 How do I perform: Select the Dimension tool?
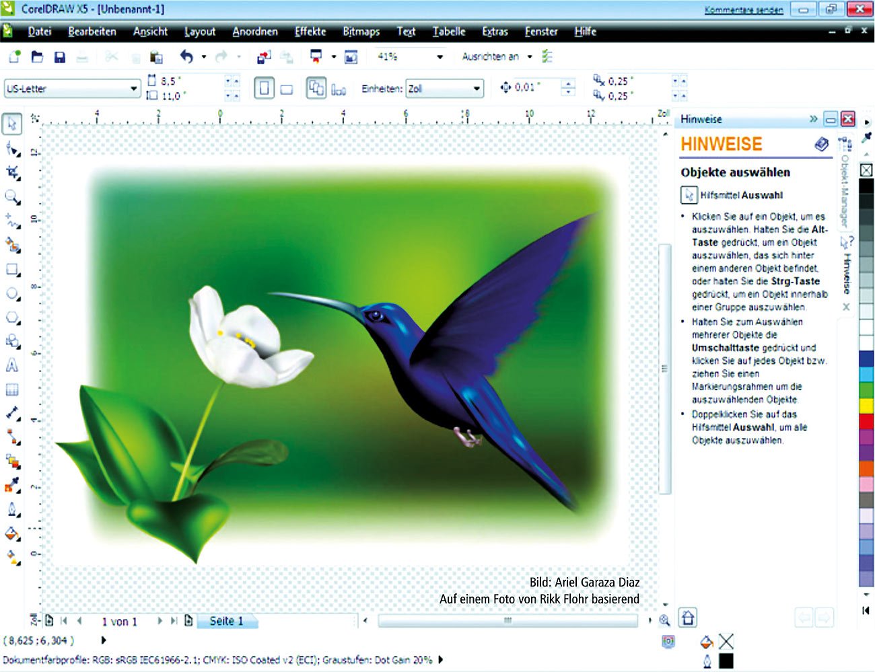12,414
